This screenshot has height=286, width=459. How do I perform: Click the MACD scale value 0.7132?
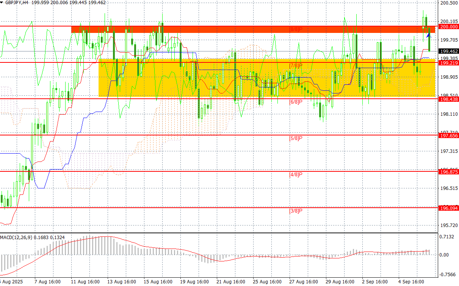447,237
